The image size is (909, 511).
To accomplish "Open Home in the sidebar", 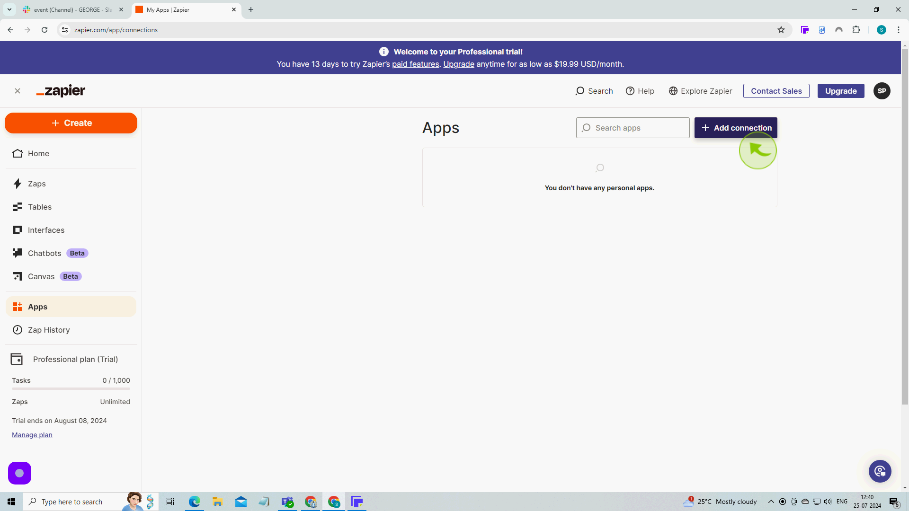I will pyautogui.click(x=71, y=153).
